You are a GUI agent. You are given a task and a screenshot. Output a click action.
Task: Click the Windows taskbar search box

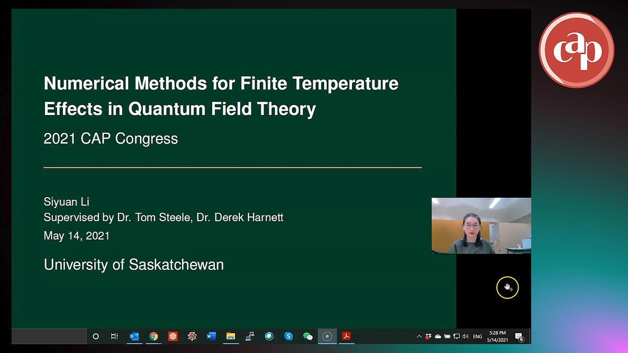tap(49, 336)
